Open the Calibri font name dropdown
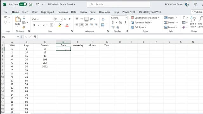 [53, 19]
